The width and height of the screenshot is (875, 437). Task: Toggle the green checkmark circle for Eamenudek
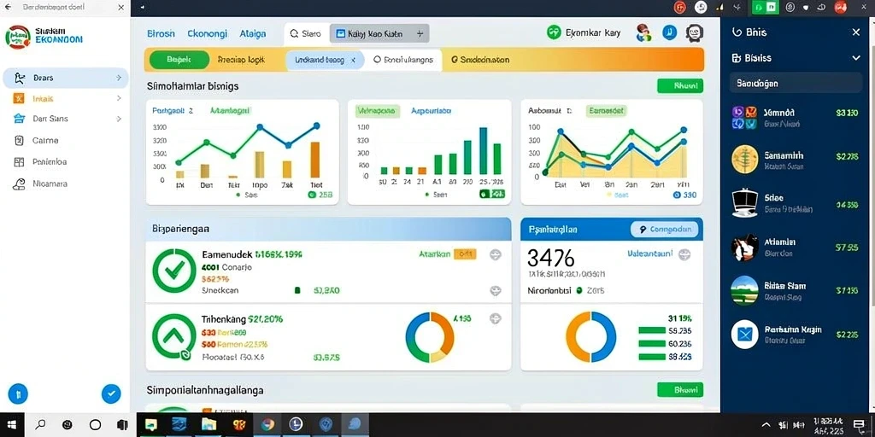tap(174, 271)
